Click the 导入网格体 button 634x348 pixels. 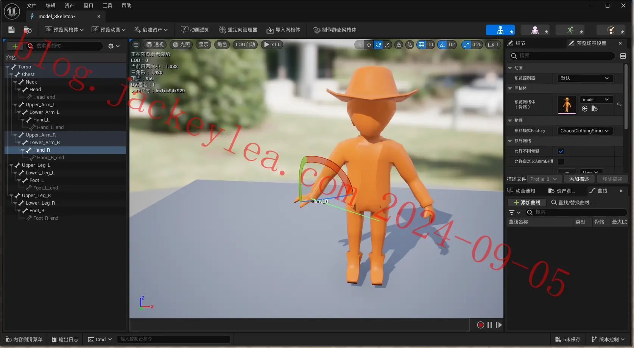283,30
